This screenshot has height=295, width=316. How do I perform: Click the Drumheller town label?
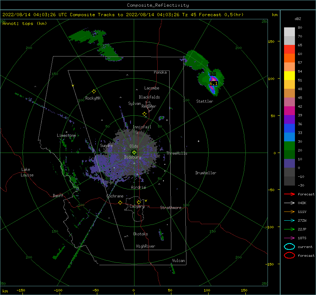(x=206, y=173)
